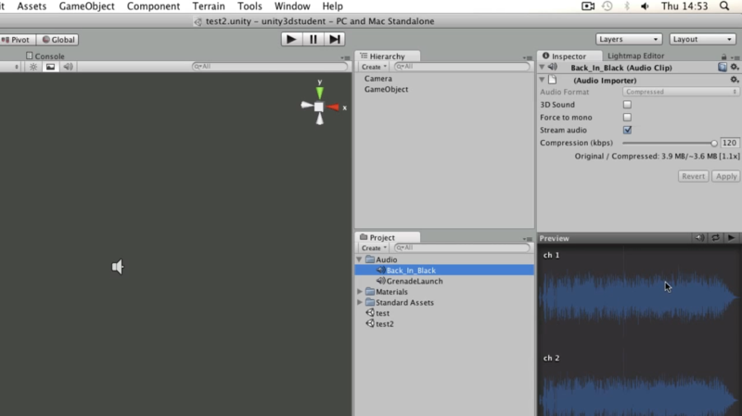Toggle scene overlay image icon
The image size is (742, 416).
coord(50,67)
